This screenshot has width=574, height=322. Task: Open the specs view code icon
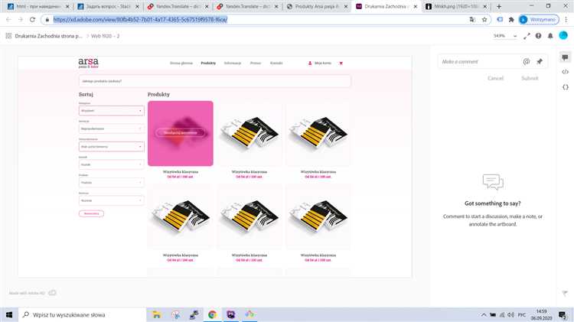pyautogui.click(x=565, y=72)
